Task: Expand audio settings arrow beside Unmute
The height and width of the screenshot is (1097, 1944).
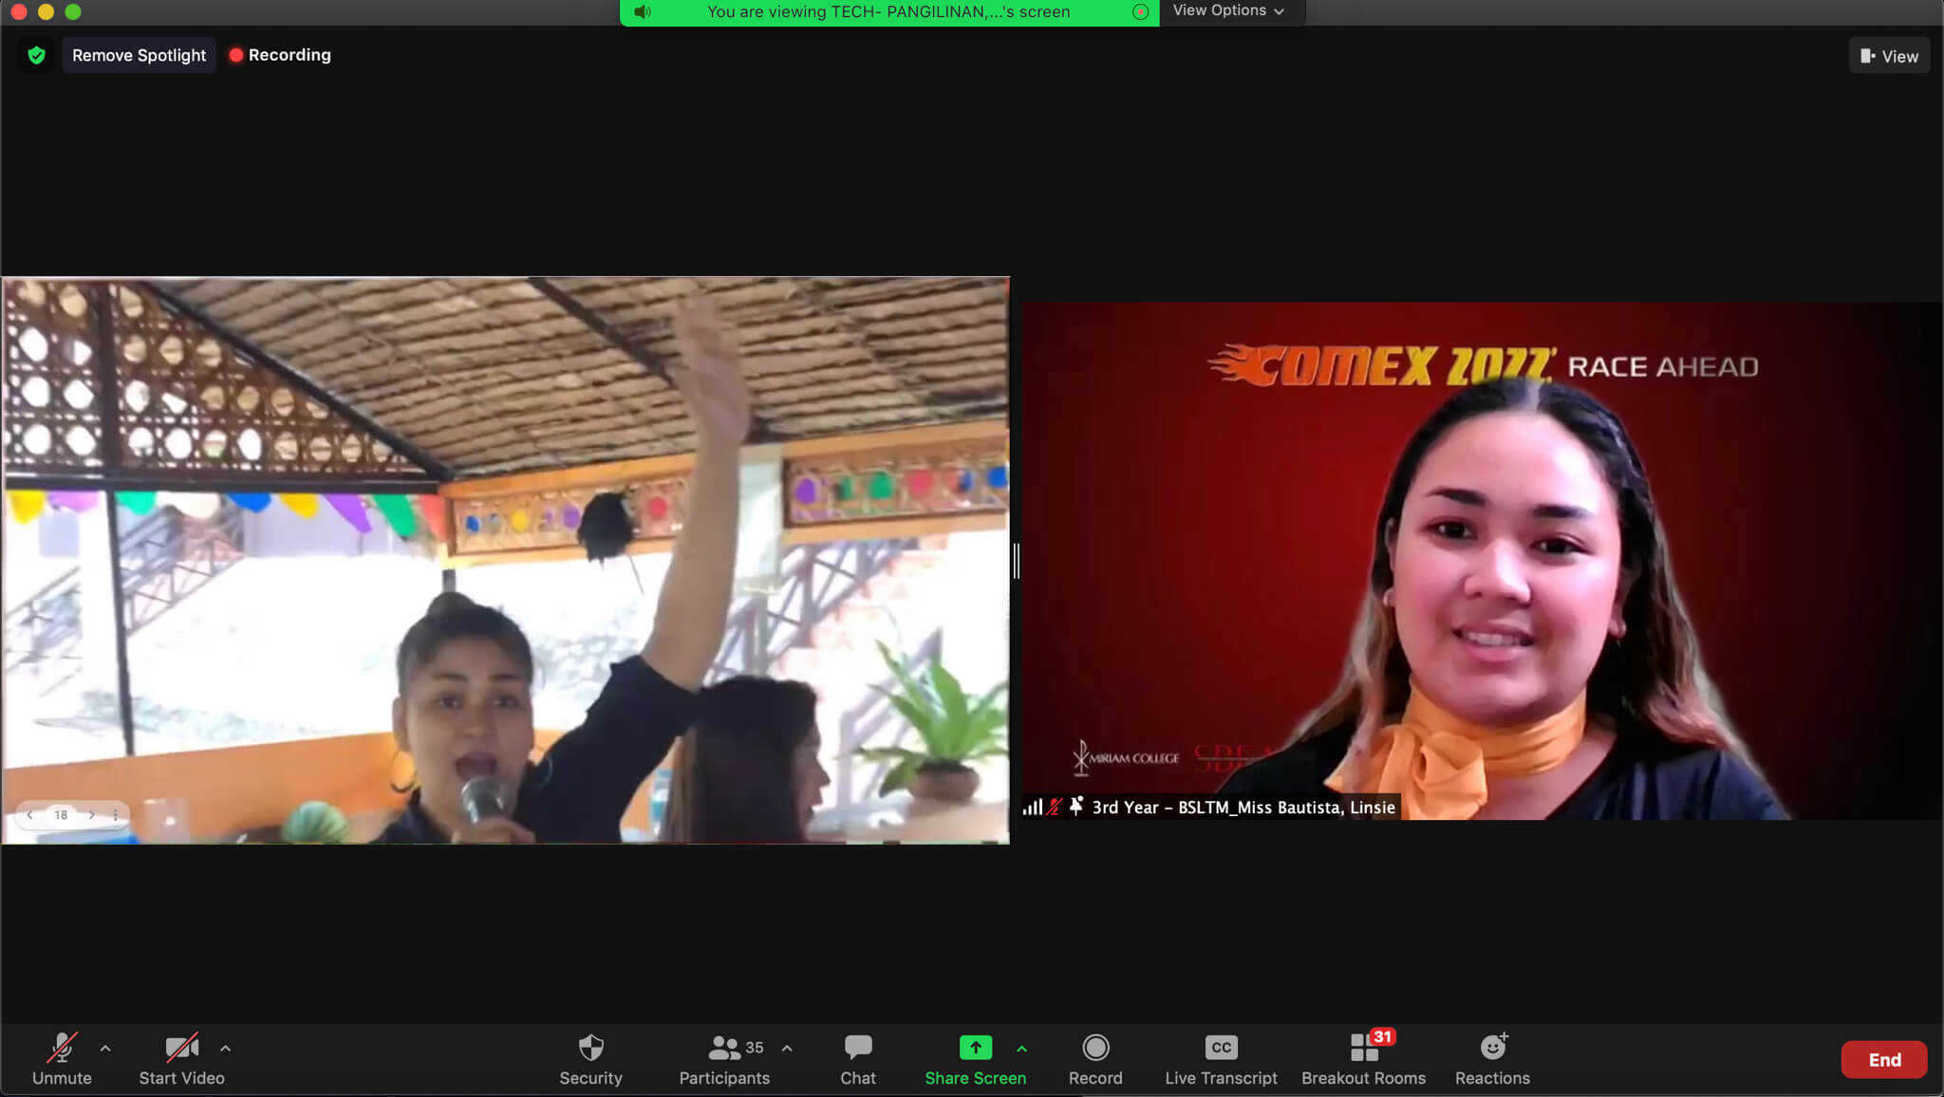Action: point(105,1049)
